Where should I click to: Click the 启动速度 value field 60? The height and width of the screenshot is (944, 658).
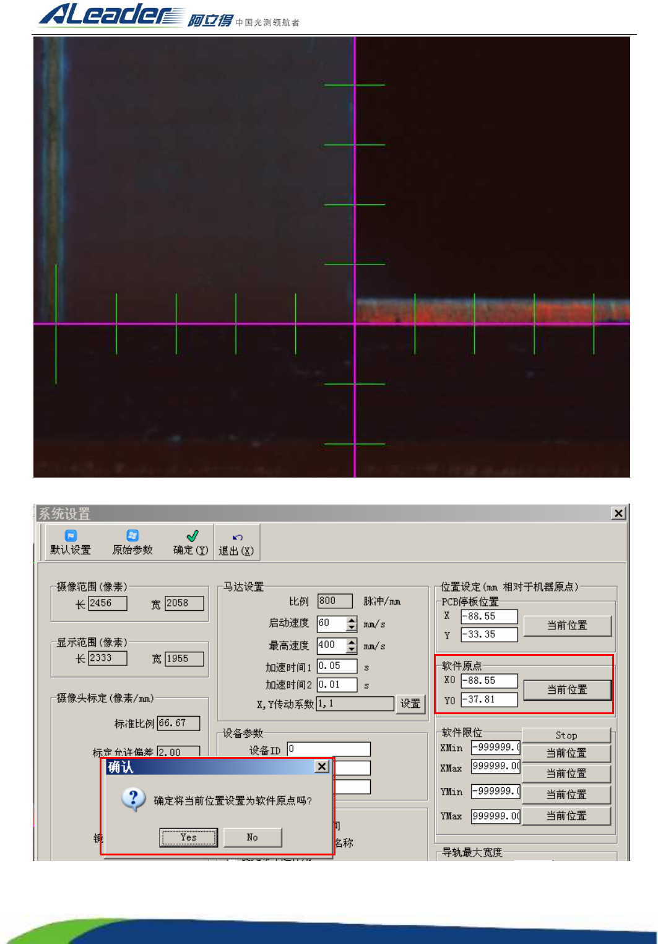tap(332, 623)
